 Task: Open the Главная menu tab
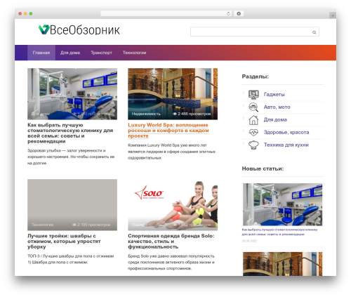click(41, 53)
